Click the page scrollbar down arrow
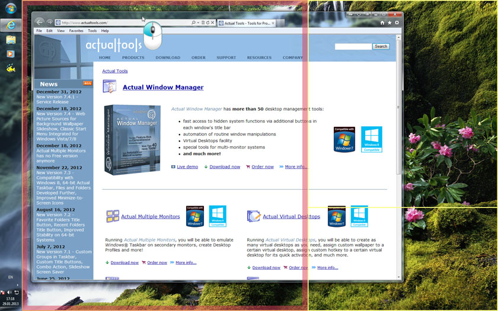The height and width of the screenshot is (311, 498). tap(398, 277)
